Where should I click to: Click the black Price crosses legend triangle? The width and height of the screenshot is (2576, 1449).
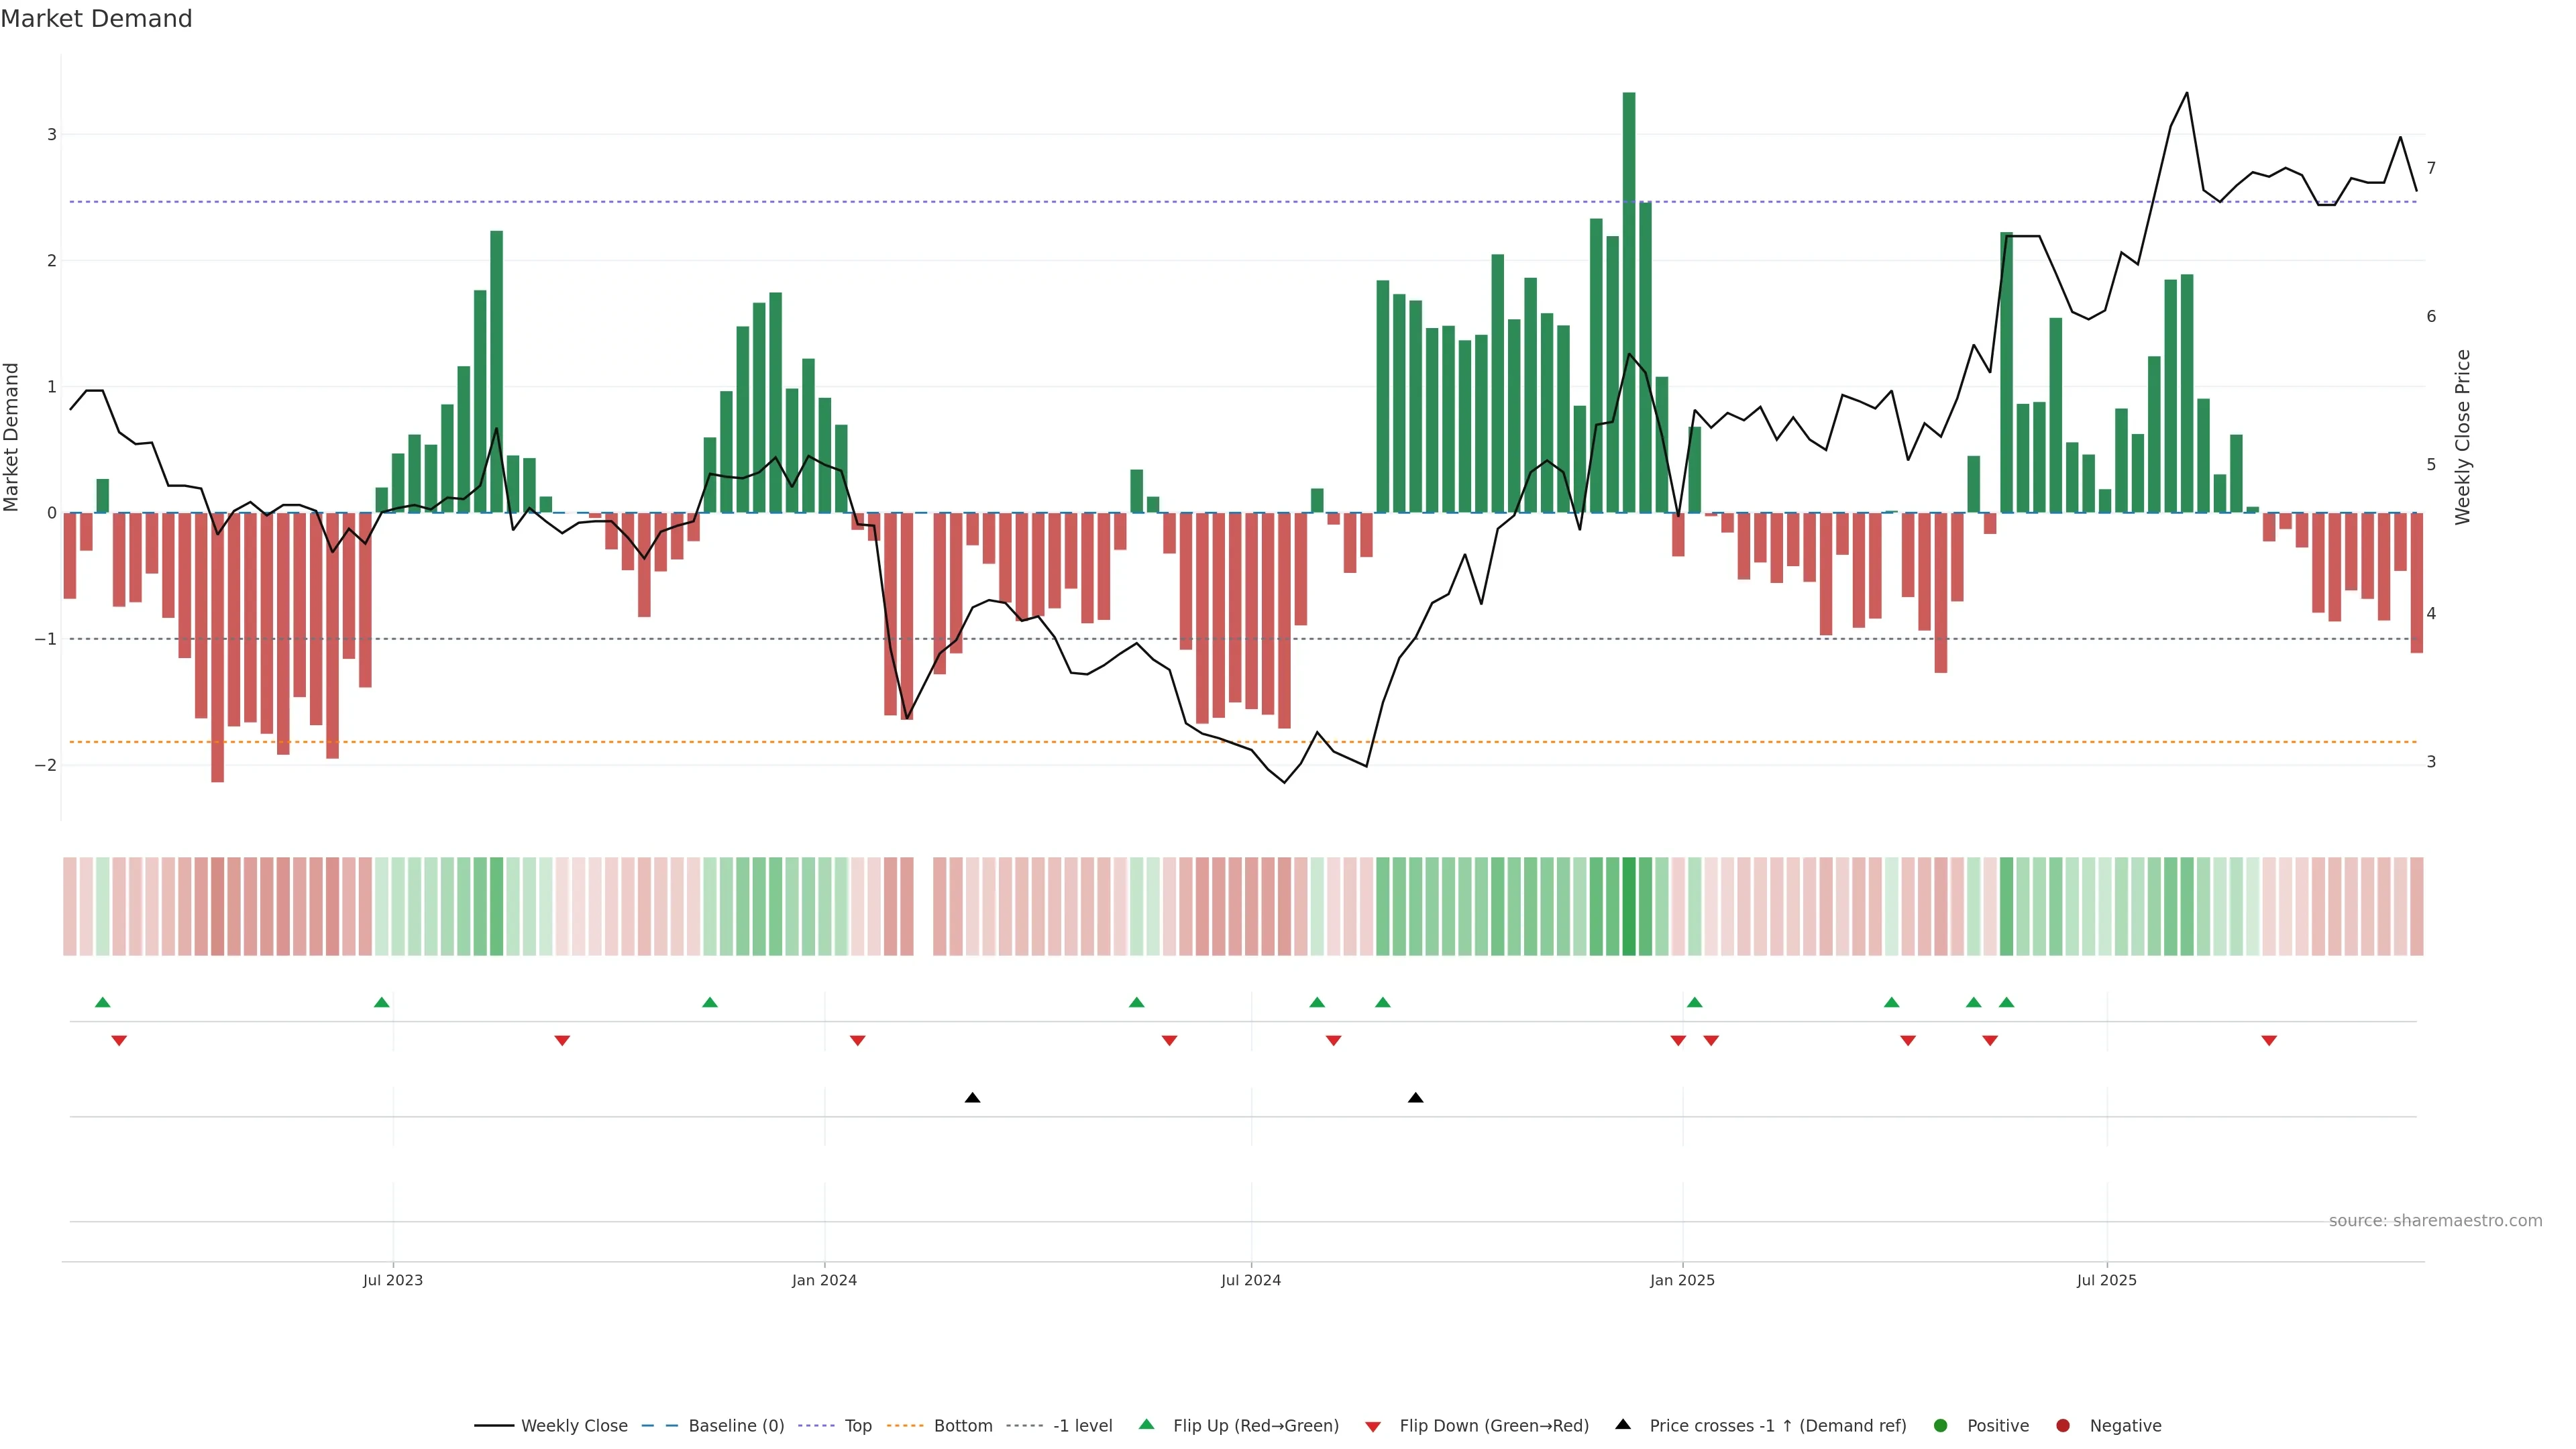coord(1623,1424)
